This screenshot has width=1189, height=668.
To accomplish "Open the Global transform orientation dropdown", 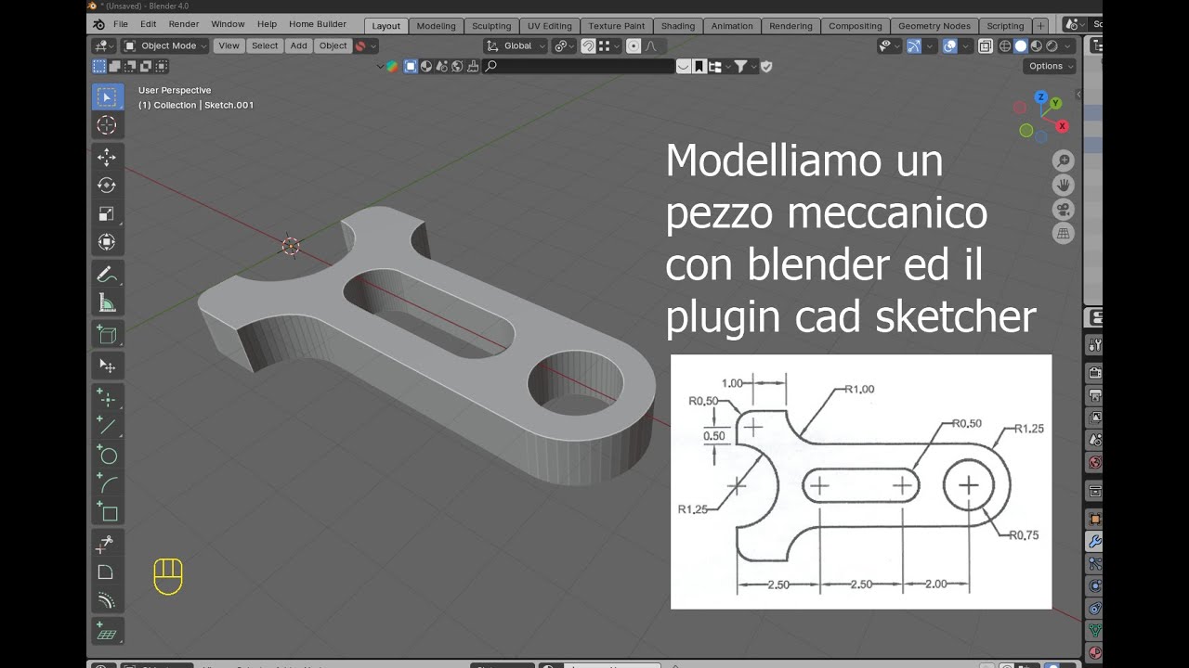I will point(516,45).
